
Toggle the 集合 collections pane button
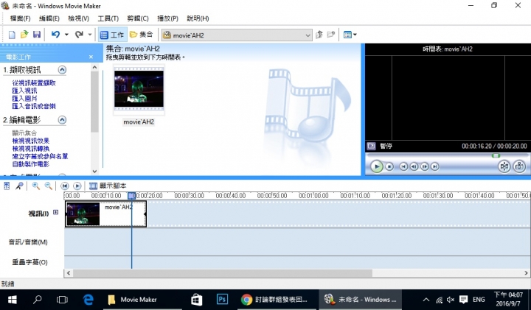pyautogui.click(x=142, y=35)
